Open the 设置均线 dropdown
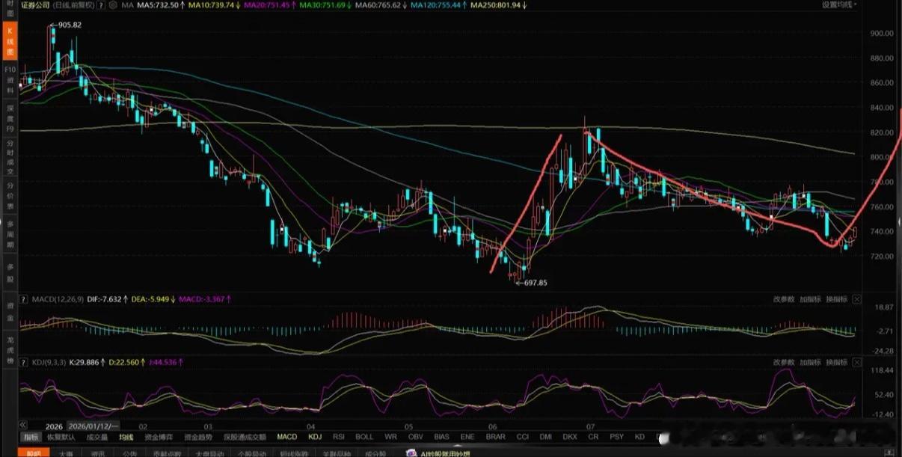The width and height of the screenshot is (902, 457). pos(839,4)
